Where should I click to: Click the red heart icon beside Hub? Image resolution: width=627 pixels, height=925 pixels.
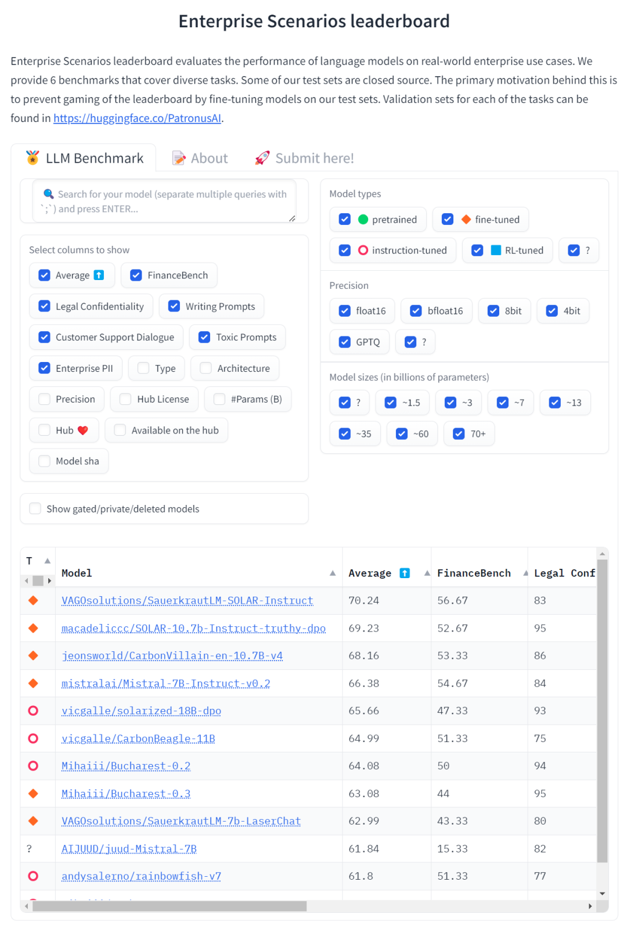[x=83, y=431]
